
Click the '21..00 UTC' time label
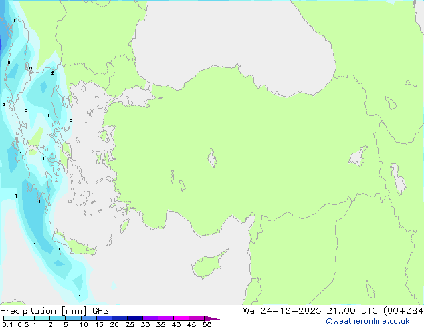click(x=352, y=311)
